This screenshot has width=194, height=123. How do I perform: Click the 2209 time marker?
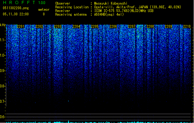[168, 26]
